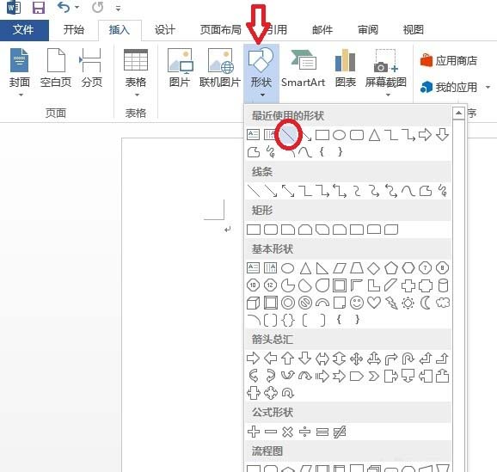Open the 文件 (File) tab
This screenshot has width=497, height=472.
tap(24, 30)
